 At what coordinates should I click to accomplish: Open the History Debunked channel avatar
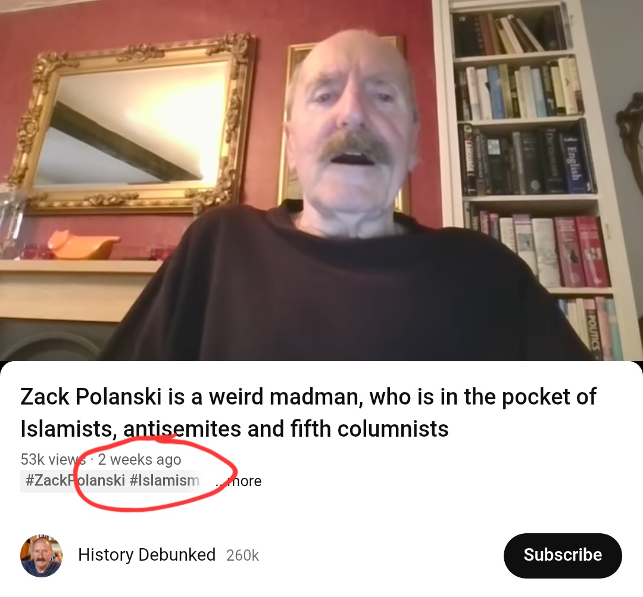coord(42,555)
